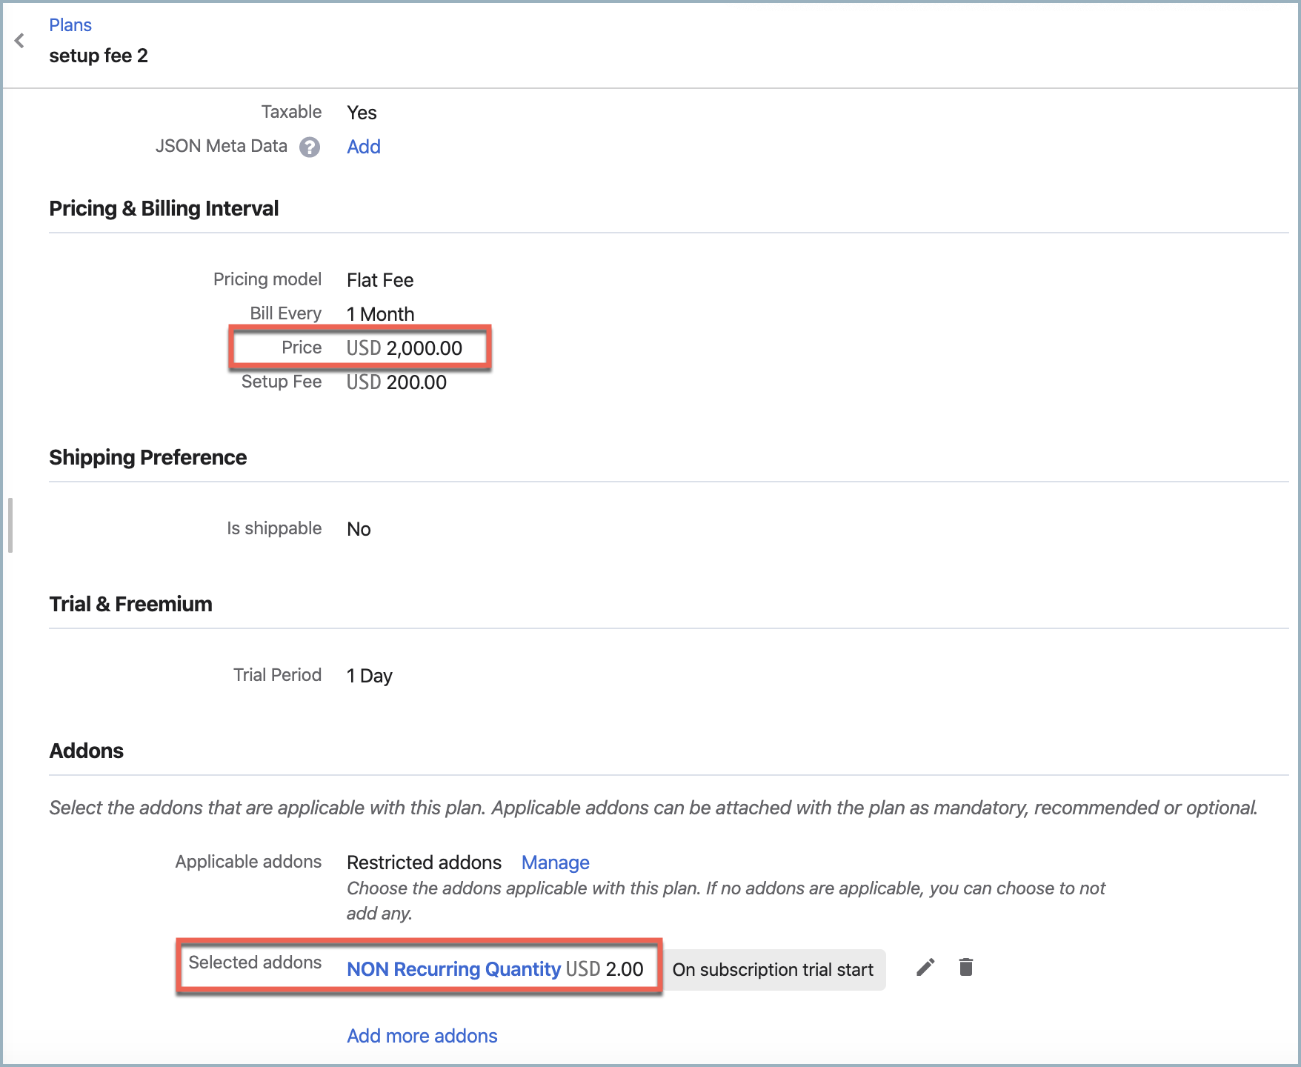
Task: Click the back chevron arrow
Action: [20, 41]
